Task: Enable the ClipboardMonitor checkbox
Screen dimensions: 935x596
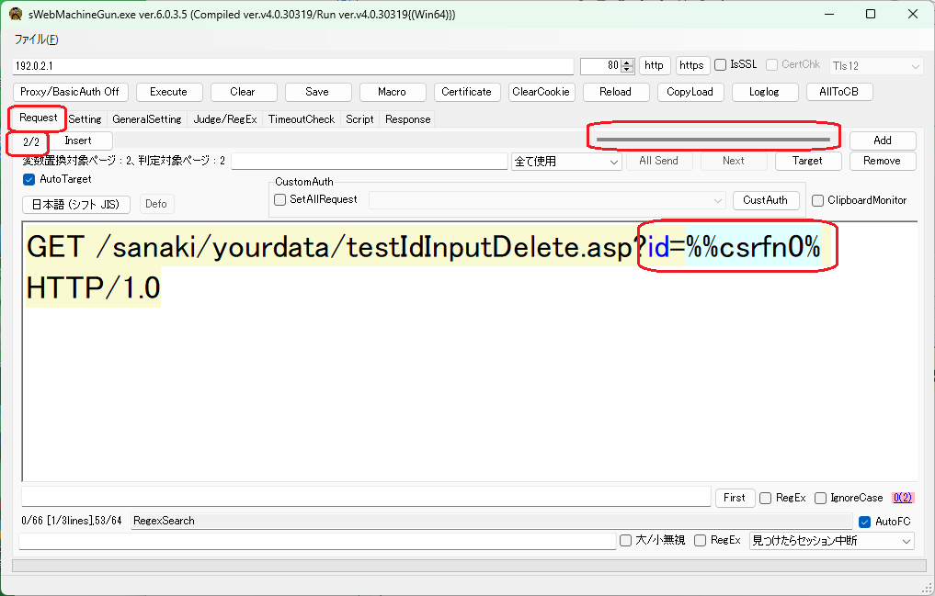Action: (x=817, y=200)
